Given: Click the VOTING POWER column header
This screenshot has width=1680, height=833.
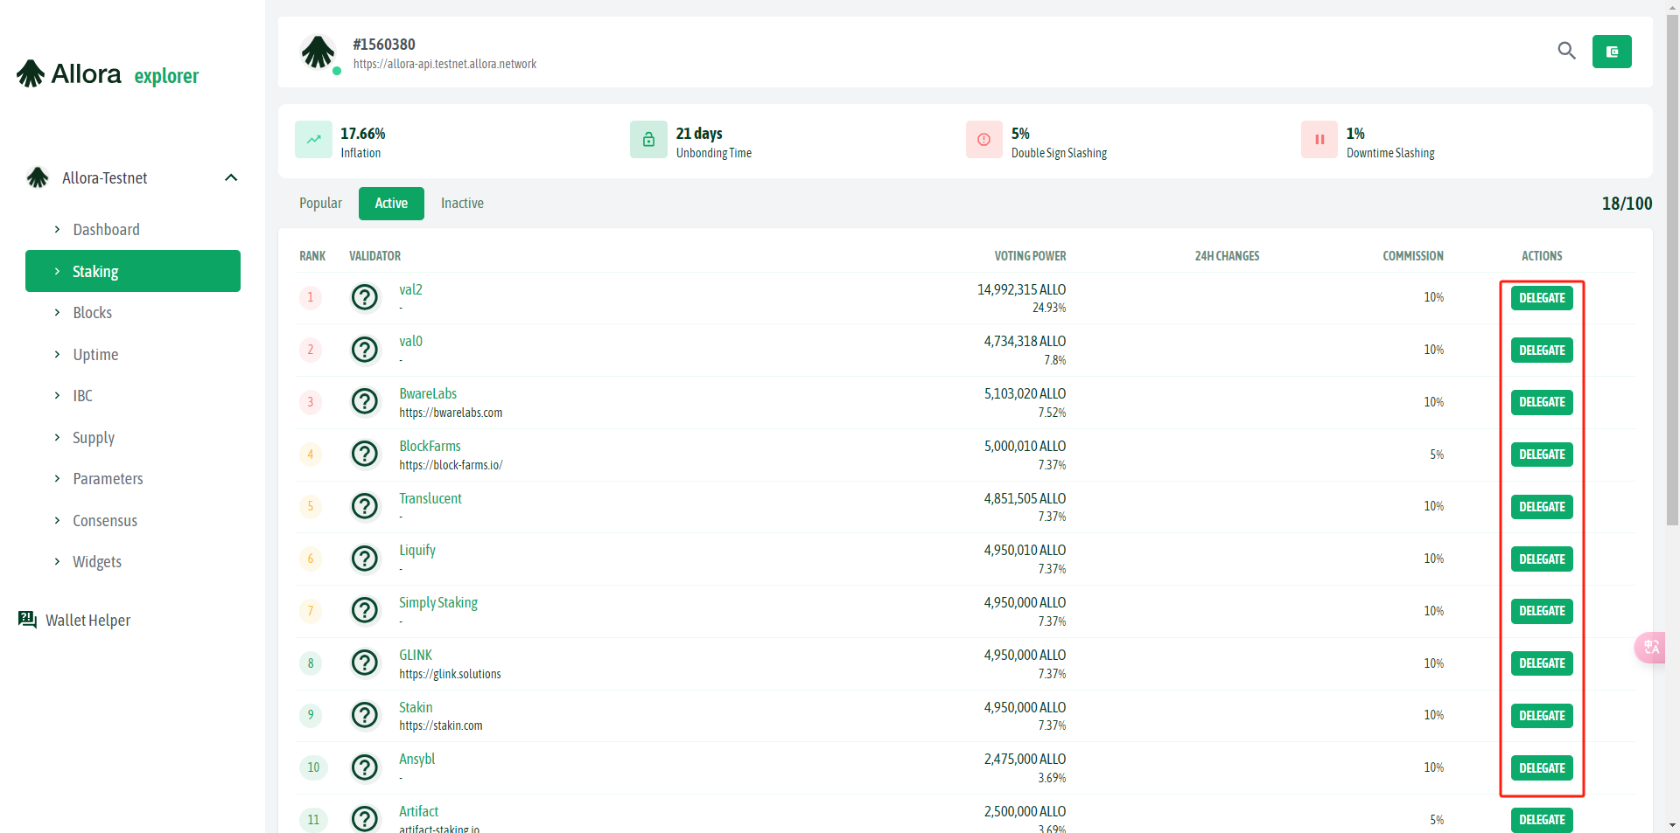Looking at the screenshot, I should (1030, 256).
